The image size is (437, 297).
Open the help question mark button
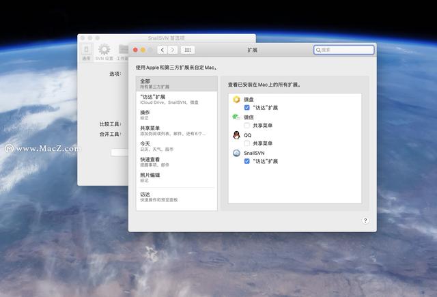(x=365, y=221)
